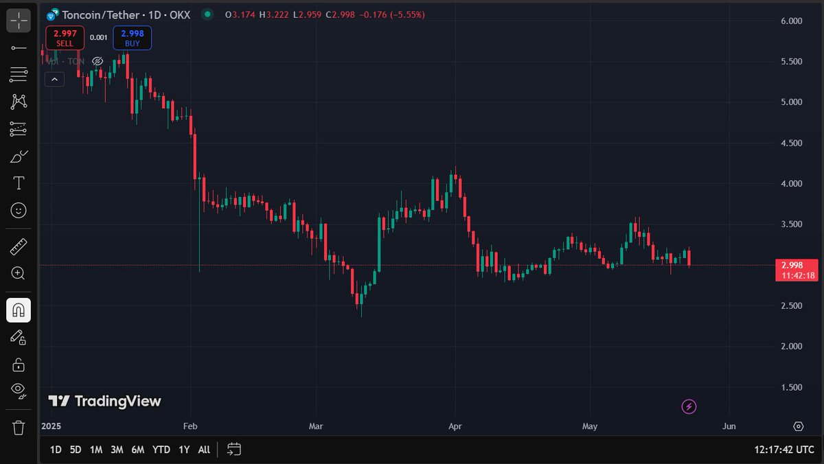Select the YTD time range
The height and width of the screenshot is (464, 824).
[x=161, y=450]
